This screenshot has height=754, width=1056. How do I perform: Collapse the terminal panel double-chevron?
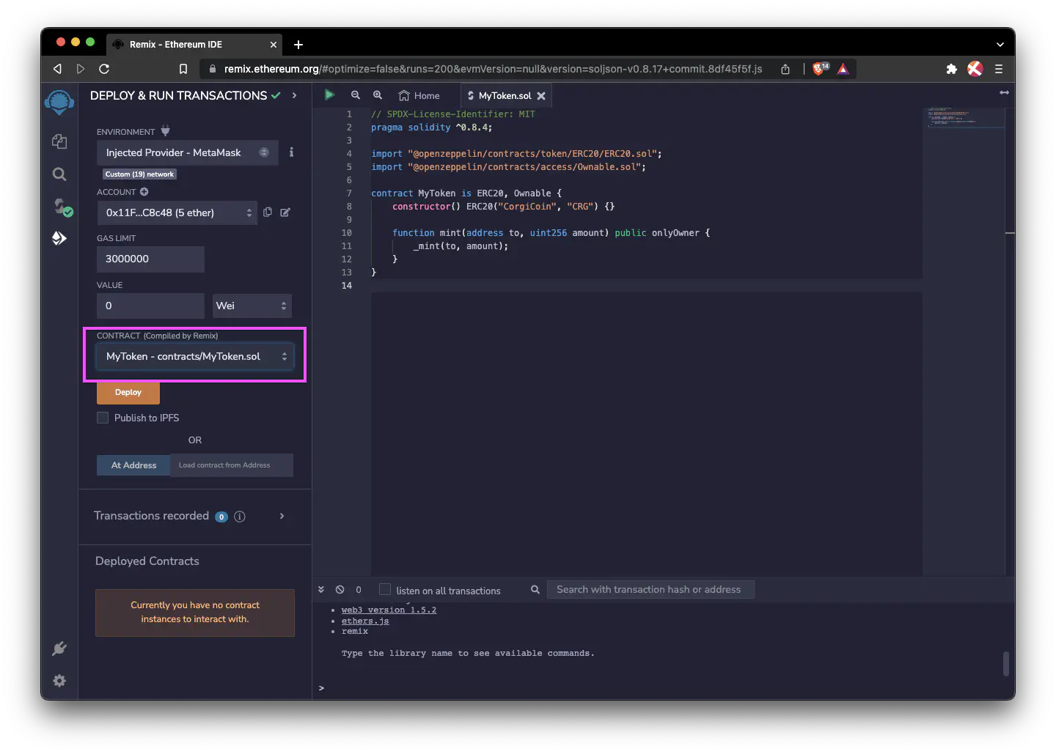pos(321,589)
